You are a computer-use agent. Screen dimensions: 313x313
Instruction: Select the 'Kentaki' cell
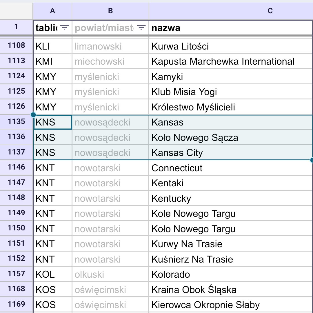pos(231,183)
